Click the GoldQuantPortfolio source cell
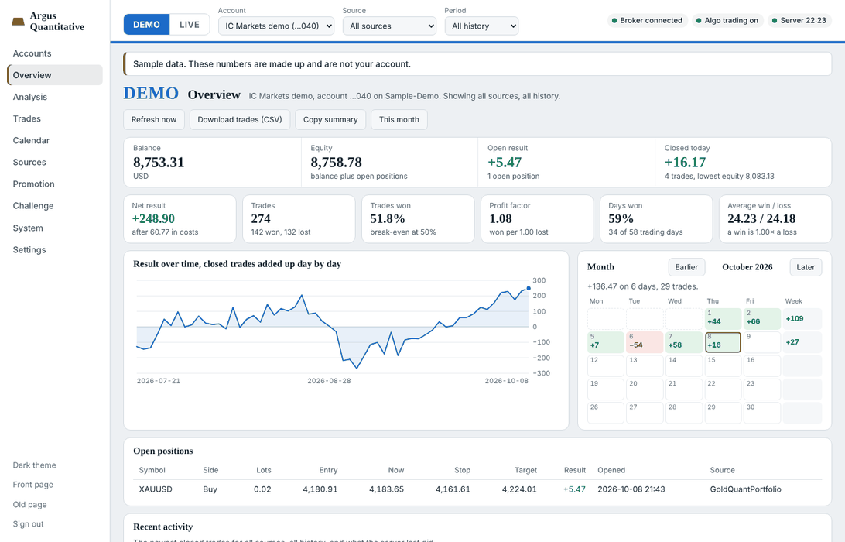 pos(745,489)
